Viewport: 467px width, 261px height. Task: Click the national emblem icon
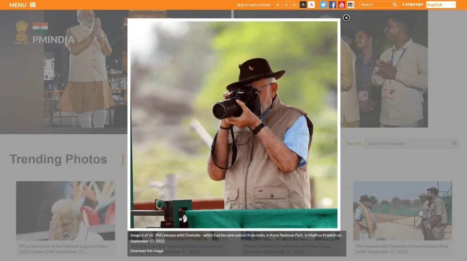pos(22,32)
